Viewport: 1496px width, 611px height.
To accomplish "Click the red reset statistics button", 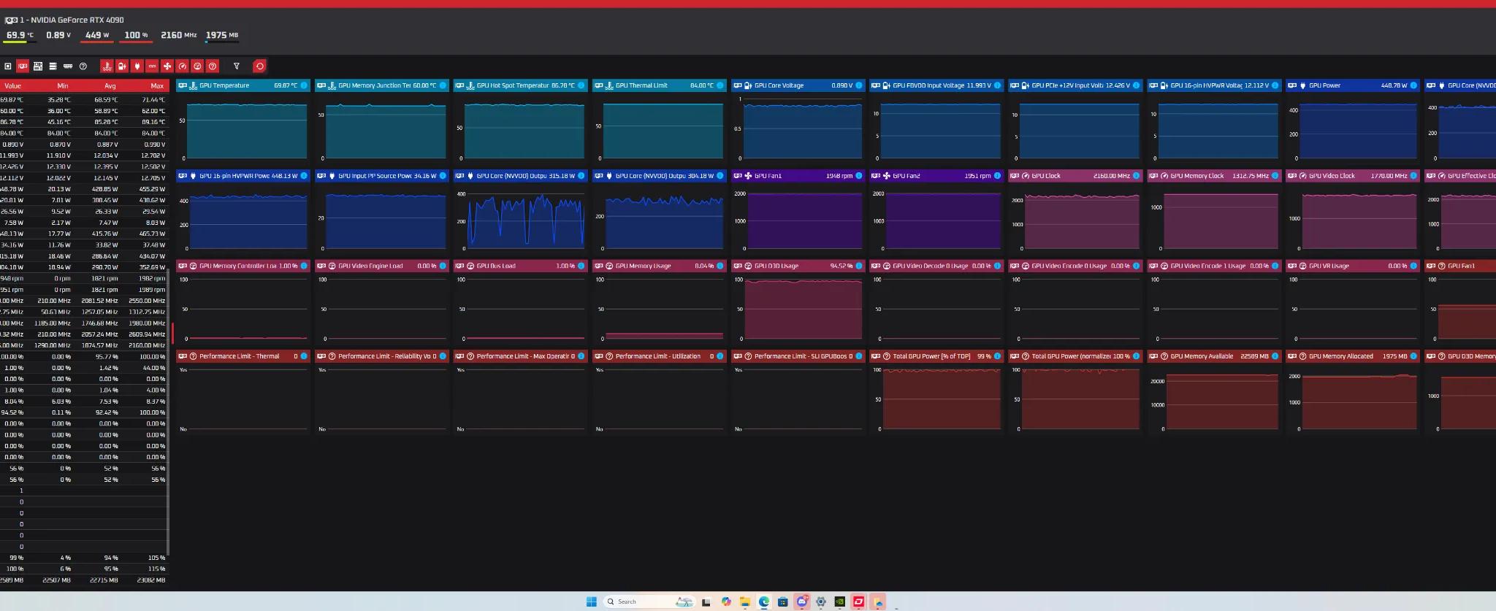I will [259, 66].
